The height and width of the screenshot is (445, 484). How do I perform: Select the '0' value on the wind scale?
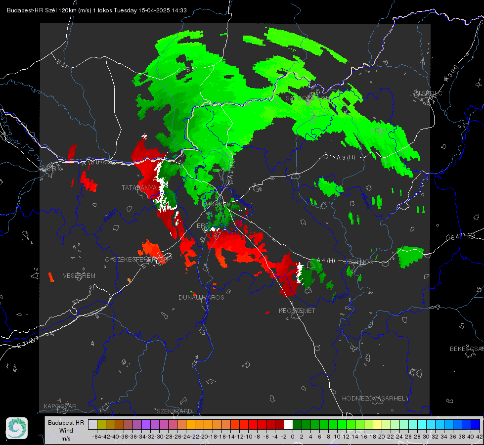(293, 437)
